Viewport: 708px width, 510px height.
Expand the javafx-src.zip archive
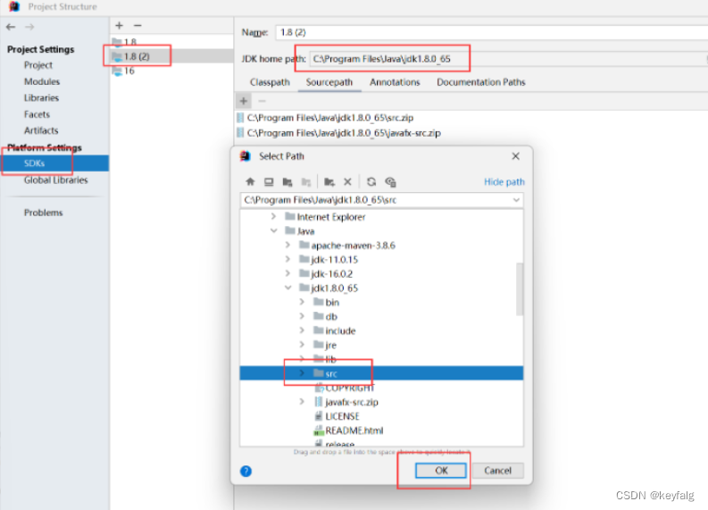(x=302, y=402)
